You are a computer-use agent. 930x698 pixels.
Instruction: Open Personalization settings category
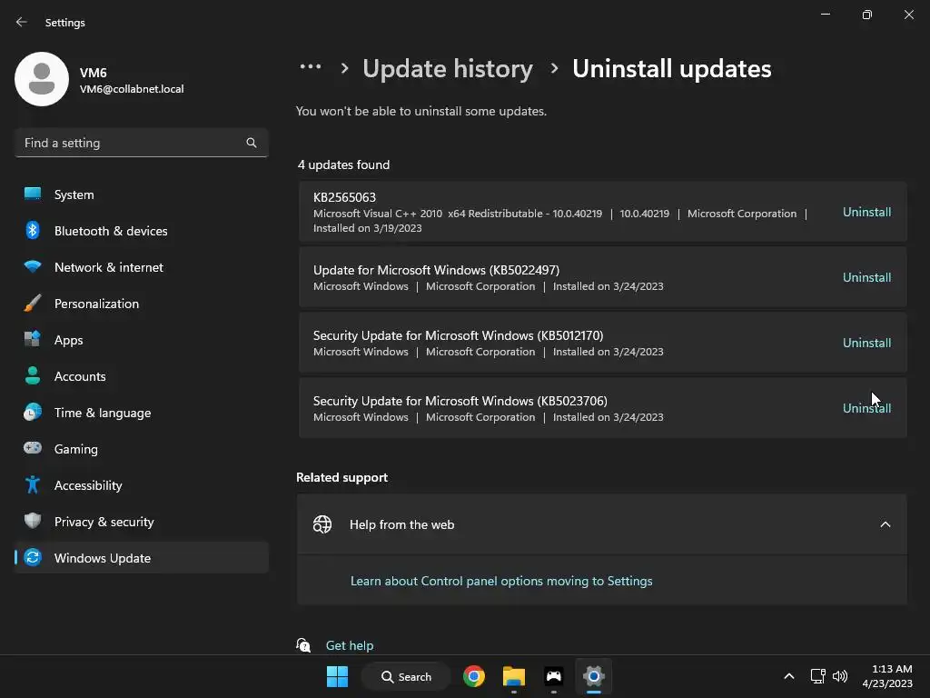coord(141,304)
